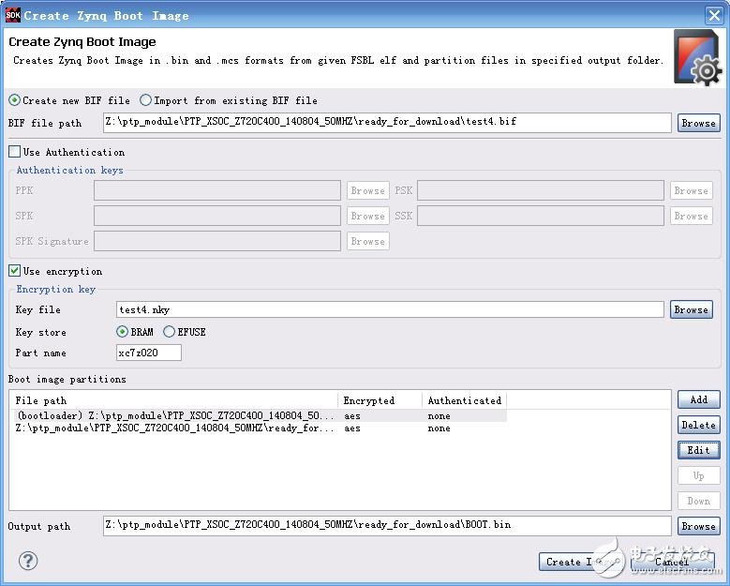Delete the selected boot partition
The image size is (730, 586).
coord(698,425)
